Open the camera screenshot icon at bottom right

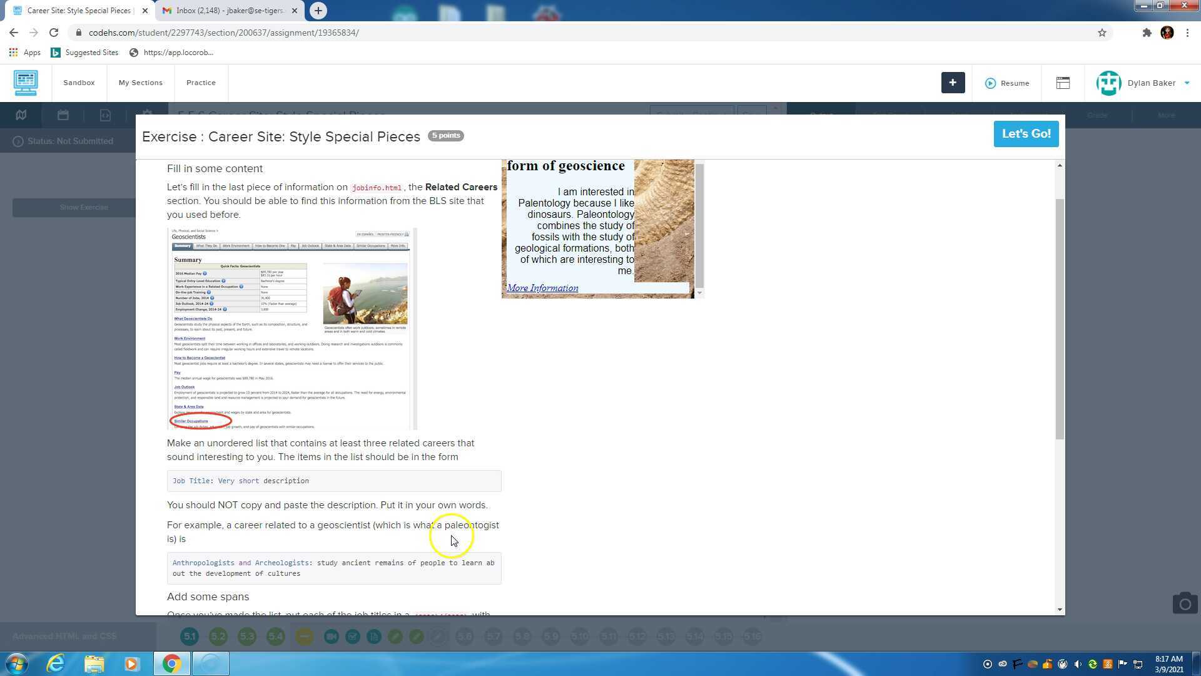[x=1185, y=603]
